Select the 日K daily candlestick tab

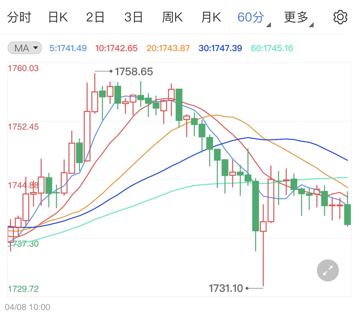(58, 17)
